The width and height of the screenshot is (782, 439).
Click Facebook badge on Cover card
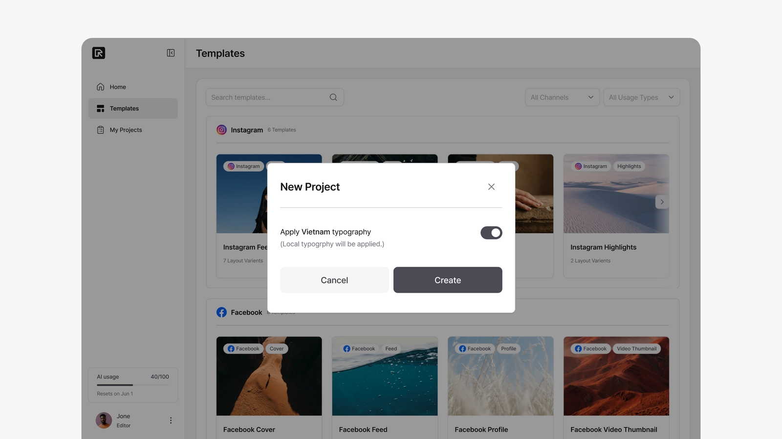243,349
